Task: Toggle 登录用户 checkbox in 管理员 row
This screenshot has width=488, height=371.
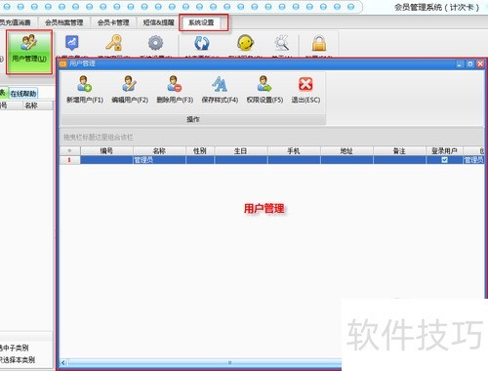Action: (x=444, y=160)
